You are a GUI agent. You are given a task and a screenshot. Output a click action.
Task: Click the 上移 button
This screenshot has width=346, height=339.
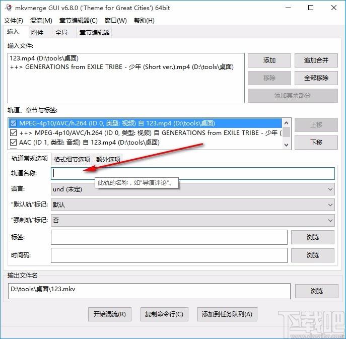[x=316, y=125]
